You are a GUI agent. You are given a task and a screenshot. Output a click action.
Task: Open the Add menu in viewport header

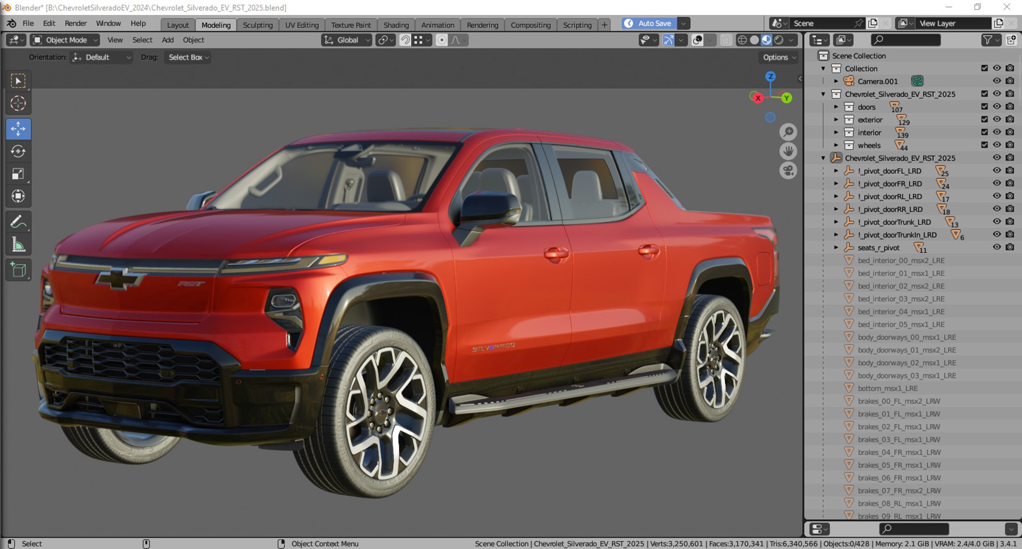click(168, 40)
